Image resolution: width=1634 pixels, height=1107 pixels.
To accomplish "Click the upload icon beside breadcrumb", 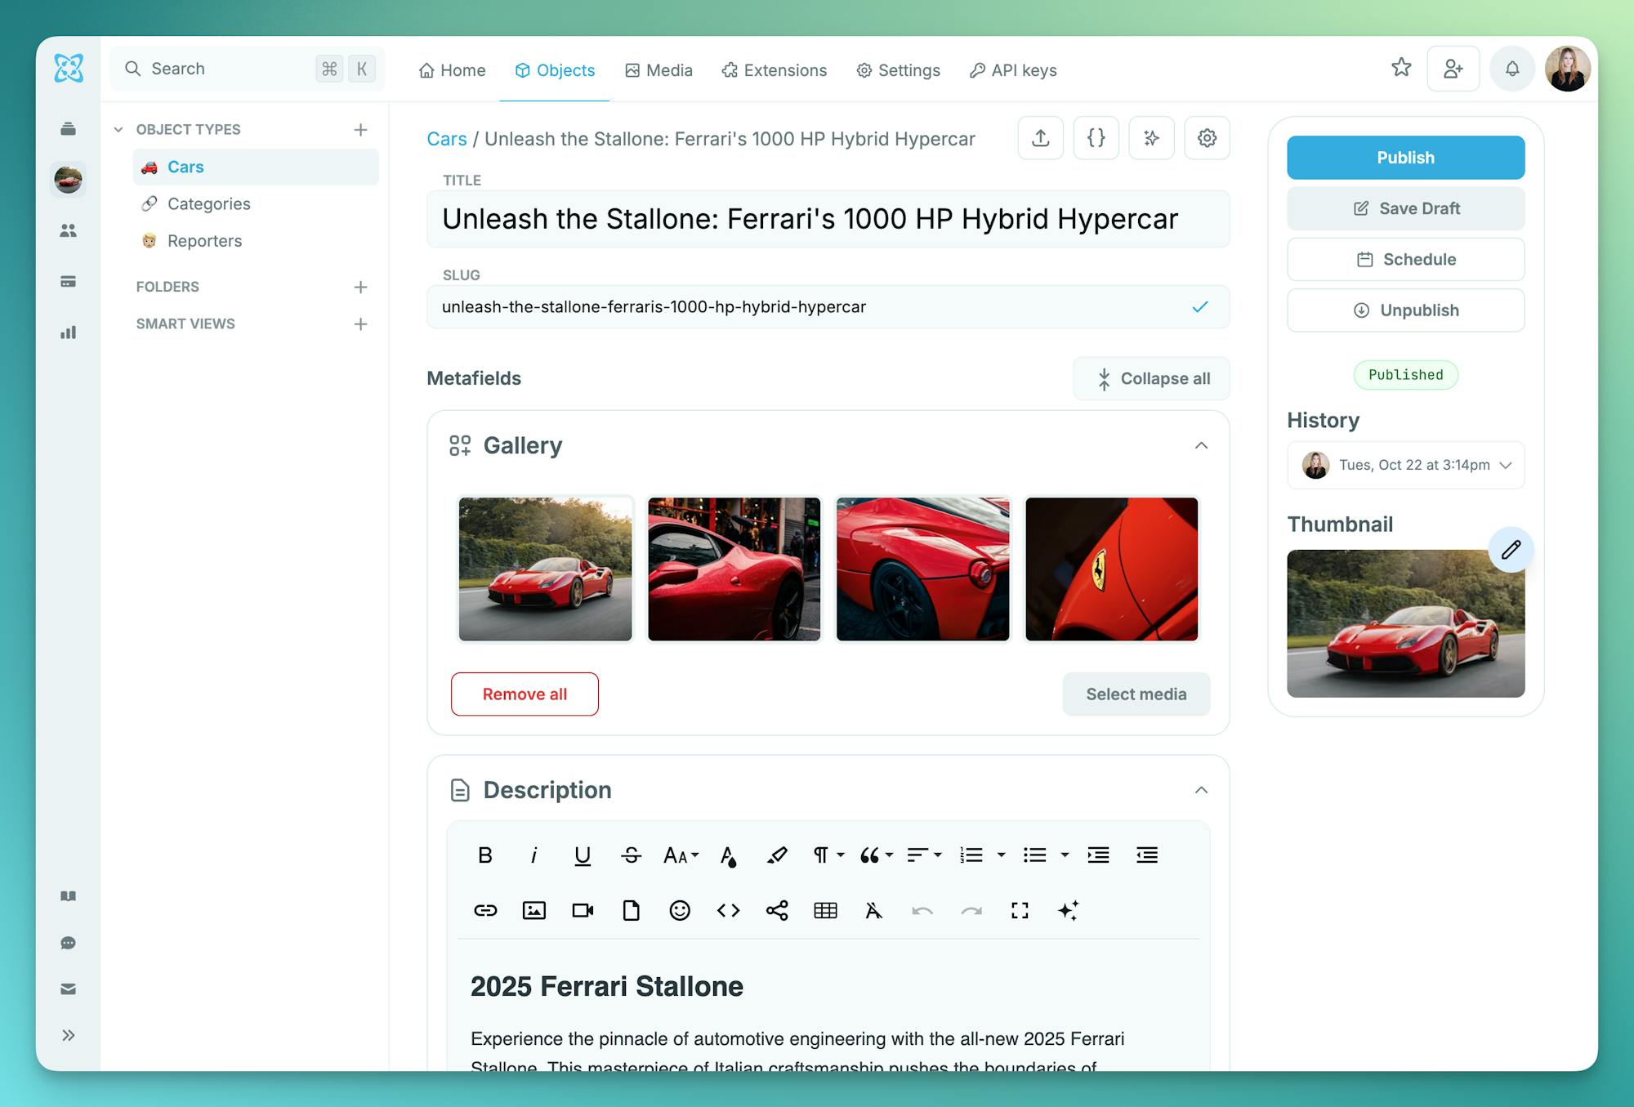I will click(1040, 138).
